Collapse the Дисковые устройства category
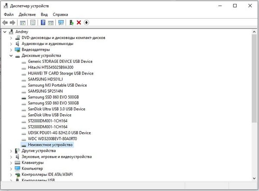The image size is (259, 191). pyautogui.click(x=11, y=56)
